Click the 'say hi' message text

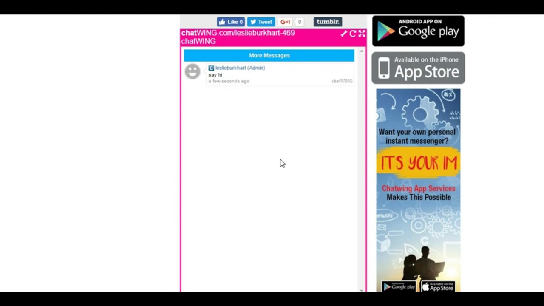point(215,75)
